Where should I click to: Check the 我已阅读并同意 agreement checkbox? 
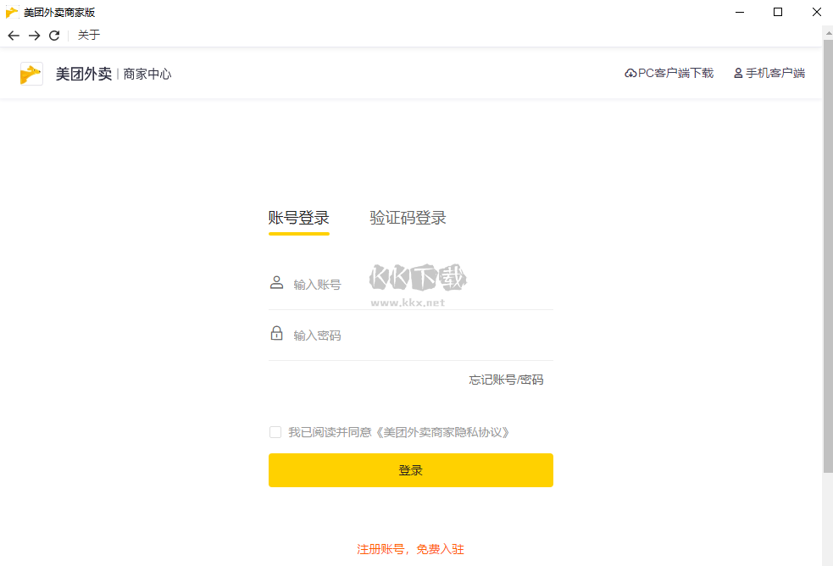(x=275, y=431)
